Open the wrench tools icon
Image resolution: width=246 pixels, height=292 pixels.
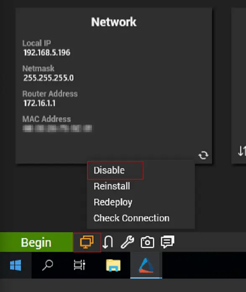[127, 242]
